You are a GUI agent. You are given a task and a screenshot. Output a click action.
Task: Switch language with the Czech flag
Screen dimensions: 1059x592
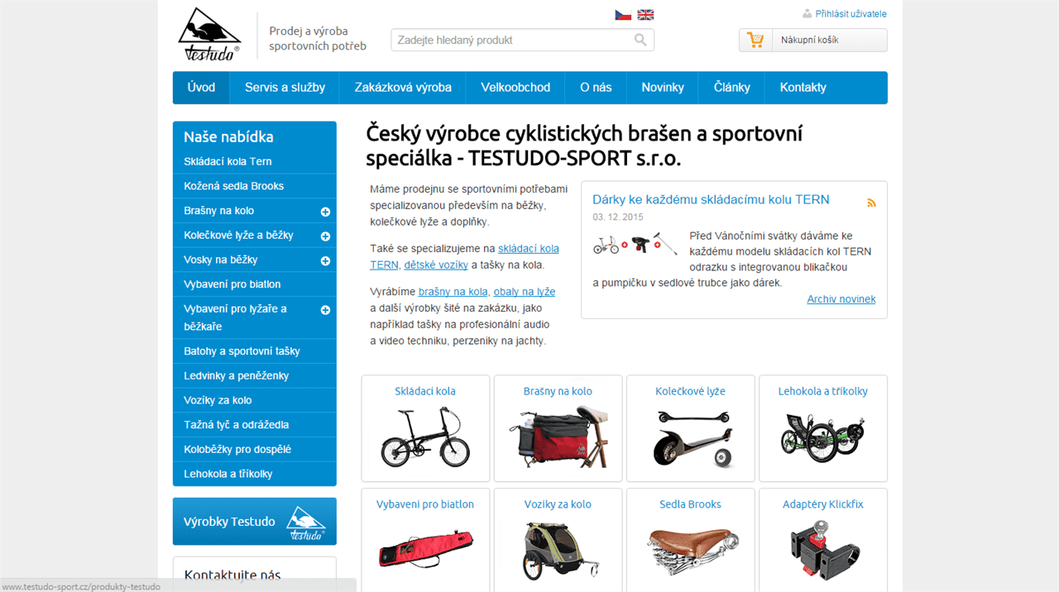coord(623,15)
